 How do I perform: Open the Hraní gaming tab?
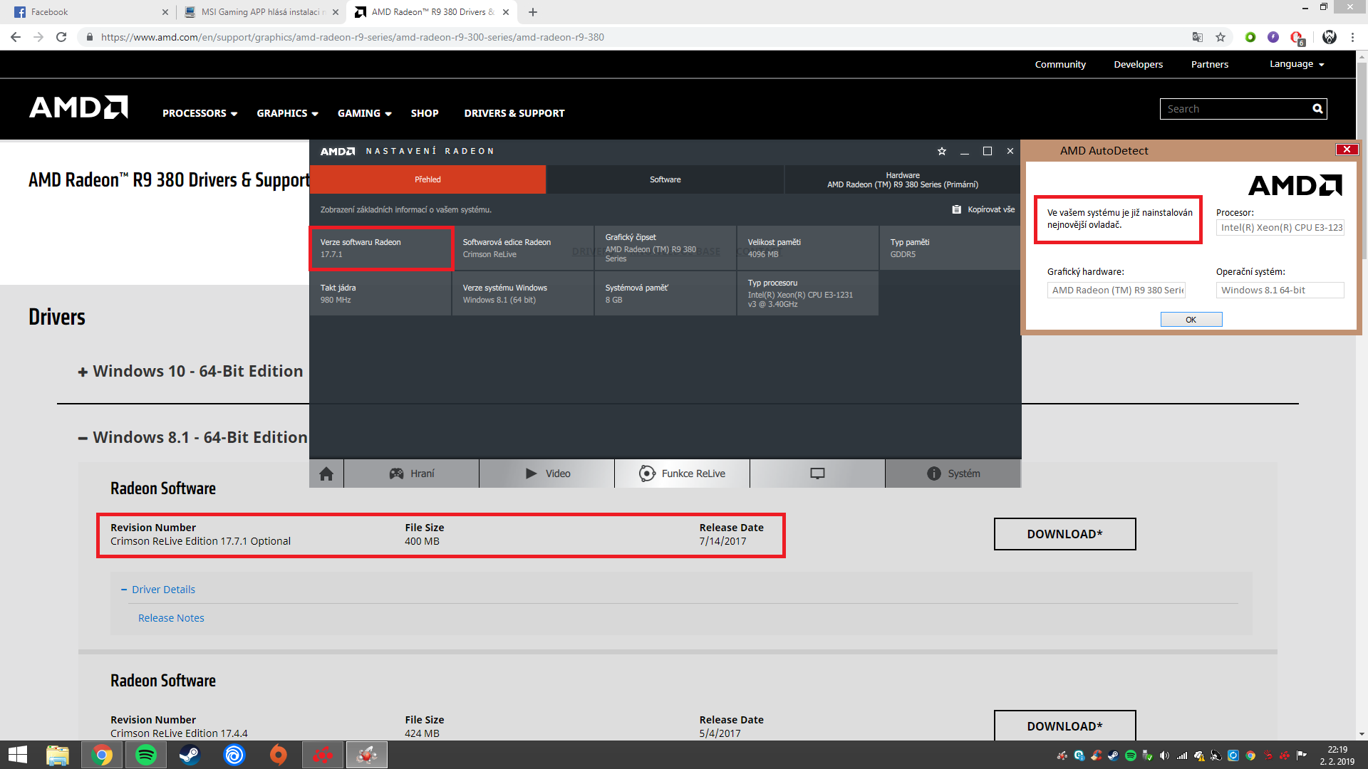(x=411, y=474)
